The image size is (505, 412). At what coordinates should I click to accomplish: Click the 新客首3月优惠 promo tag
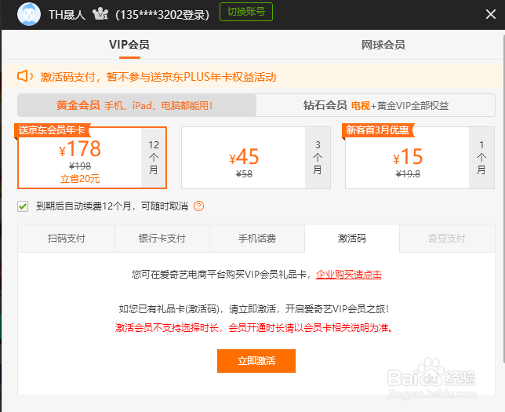point(377,130)
